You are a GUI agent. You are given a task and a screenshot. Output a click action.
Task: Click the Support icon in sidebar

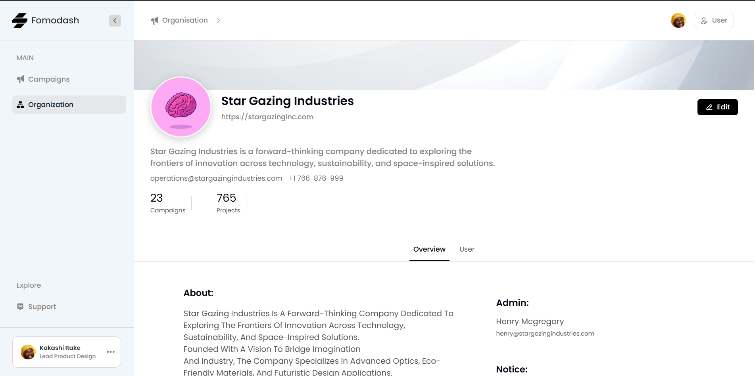click(x=20, y=307)
